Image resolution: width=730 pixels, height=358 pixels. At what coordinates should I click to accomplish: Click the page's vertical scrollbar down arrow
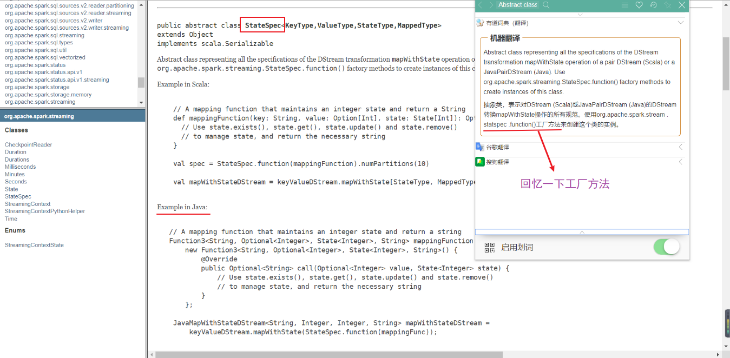pos(726,346)
